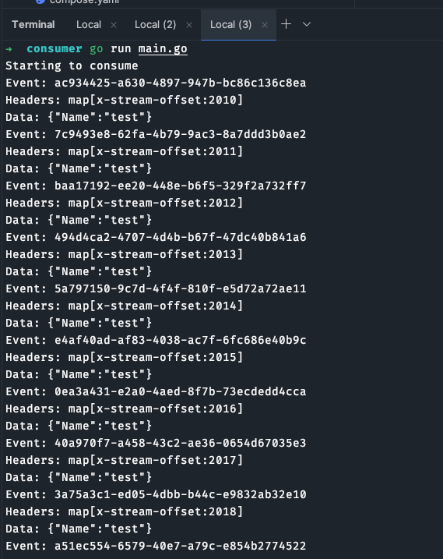Close the Local (2) terminal tab
The image size is (443, 559).
[189, 25]
